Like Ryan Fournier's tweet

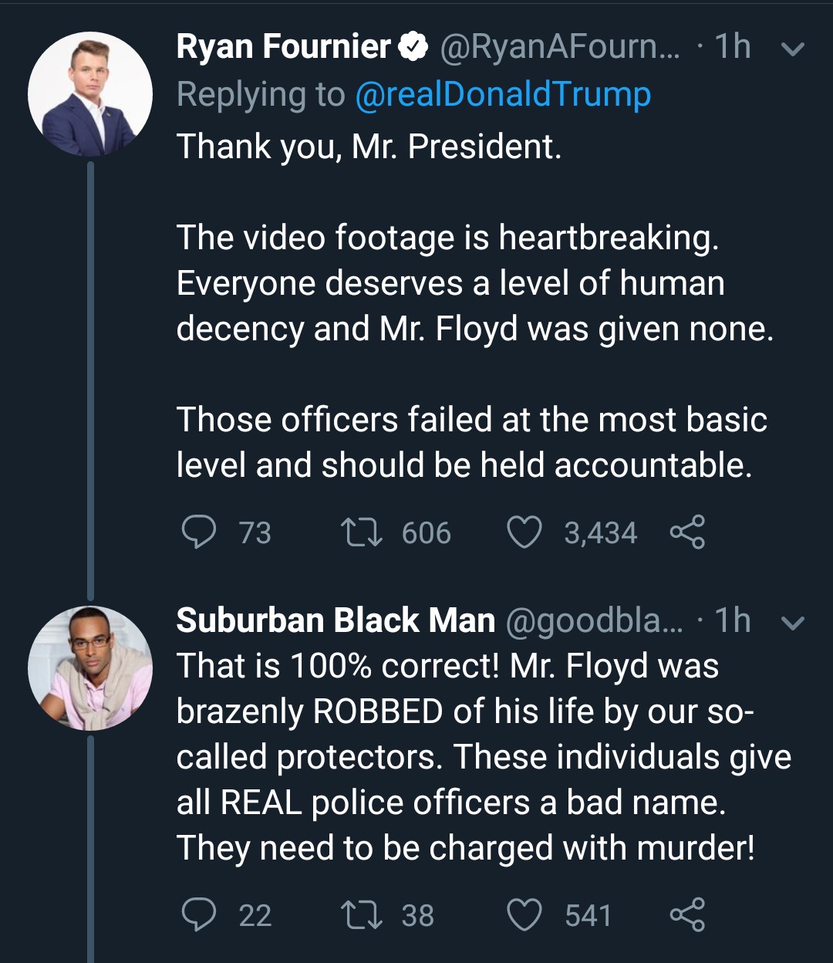click(x=524, y=532)
